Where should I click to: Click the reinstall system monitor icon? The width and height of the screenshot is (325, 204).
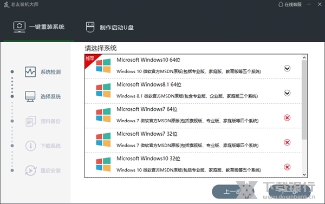(x=19, y=27)
